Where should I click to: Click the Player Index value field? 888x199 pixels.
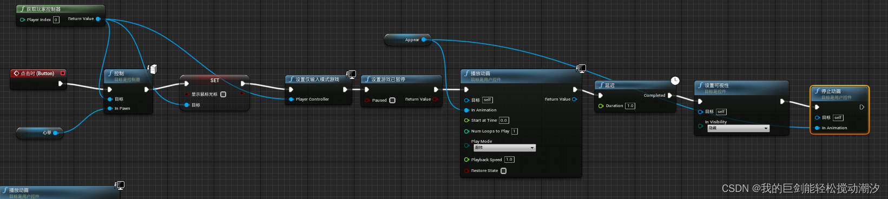click(x=56, y=19)
